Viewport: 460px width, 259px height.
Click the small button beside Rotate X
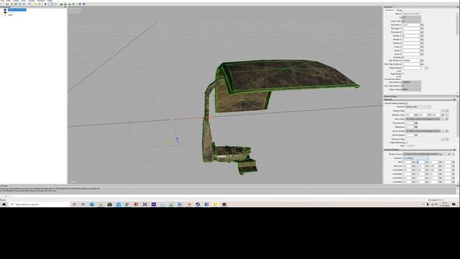click(422, 36)
